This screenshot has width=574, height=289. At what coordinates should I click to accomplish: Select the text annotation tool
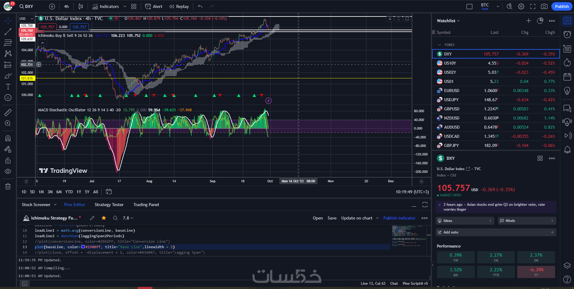point(8,87)
